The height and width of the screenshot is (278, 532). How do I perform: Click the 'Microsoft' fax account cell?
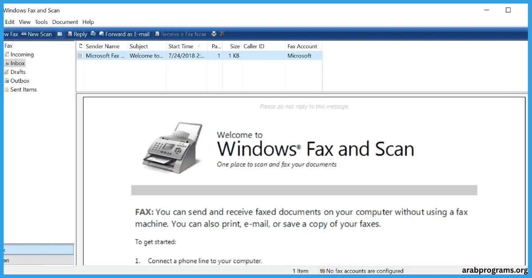[299, 56]
